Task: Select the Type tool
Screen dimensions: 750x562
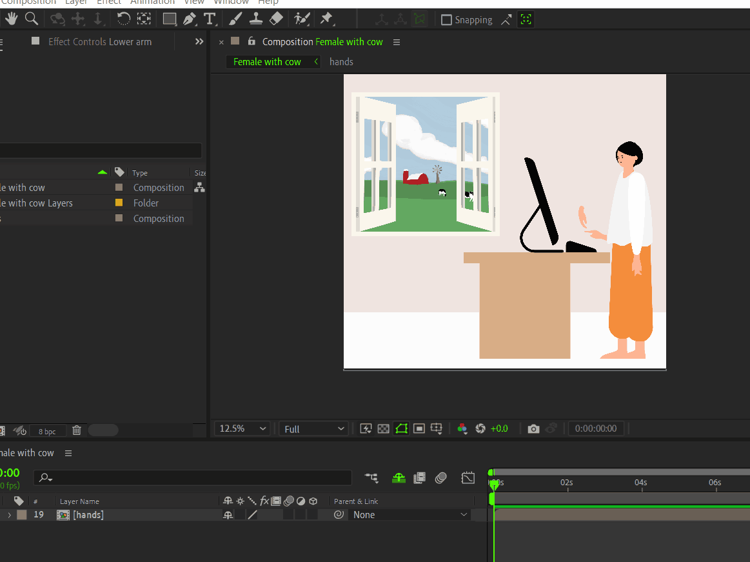Action: [x=210, y=19]
